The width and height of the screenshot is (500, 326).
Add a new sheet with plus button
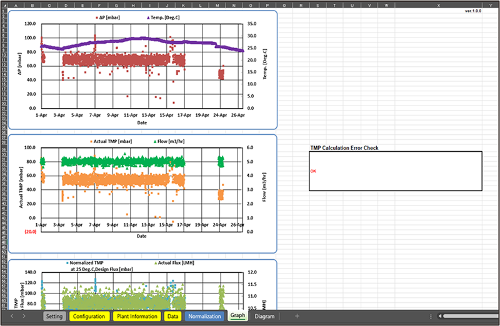tap(297, 317)
